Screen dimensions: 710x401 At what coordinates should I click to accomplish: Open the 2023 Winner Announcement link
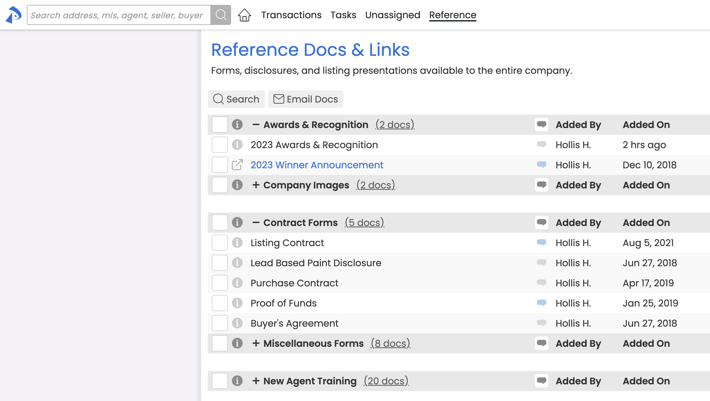tap(317, 165)
